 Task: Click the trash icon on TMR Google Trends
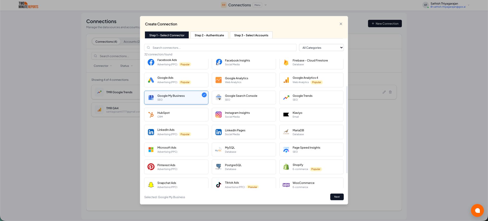[x=390, y=92]
